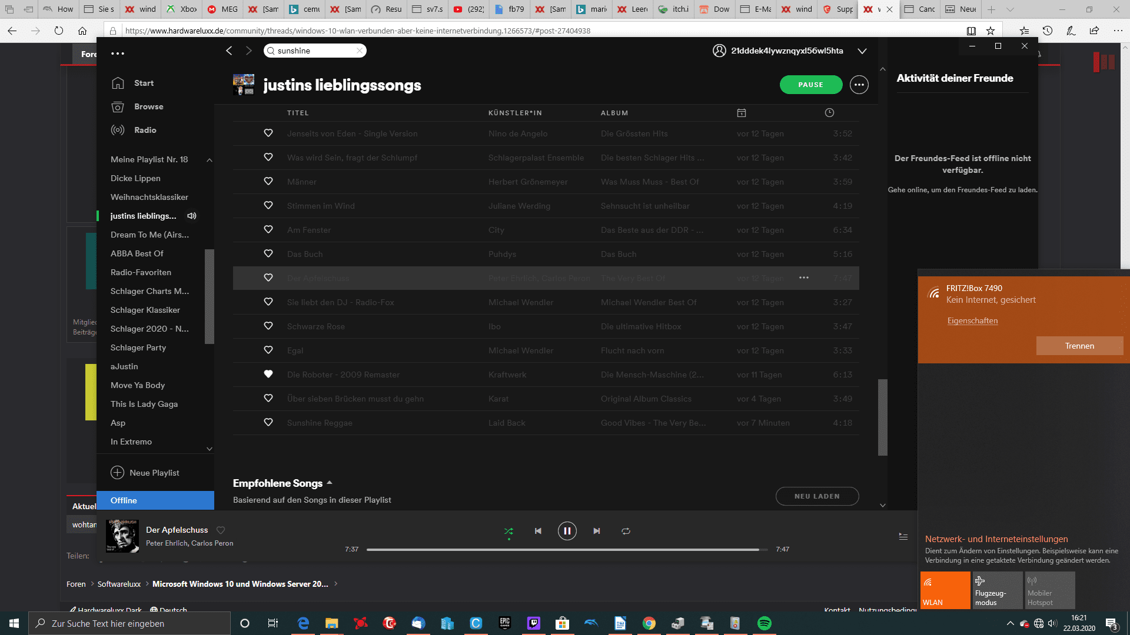
Task: Click now playing album art
Action: [122, 536]
